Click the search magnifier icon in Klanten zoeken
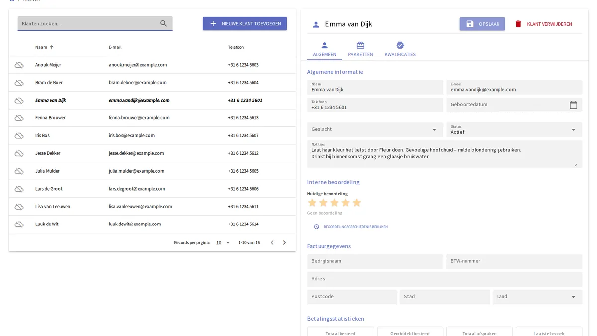597x336 pixels. (x=164, y=23)
